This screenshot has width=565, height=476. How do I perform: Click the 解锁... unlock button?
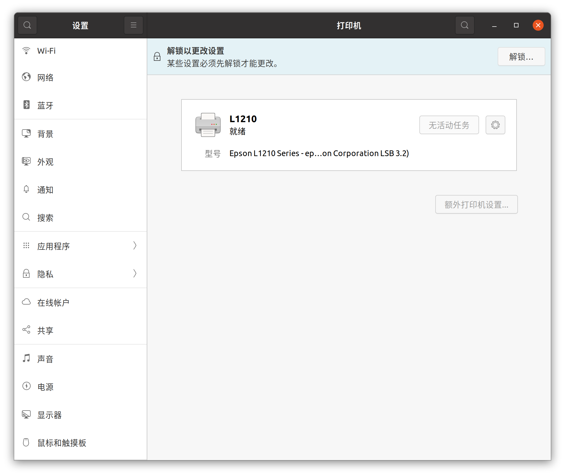pyautogui.click(x=521, y=57)
